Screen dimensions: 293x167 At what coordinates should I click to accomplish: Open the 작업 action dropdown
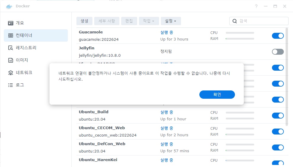(x=149, y=21)
